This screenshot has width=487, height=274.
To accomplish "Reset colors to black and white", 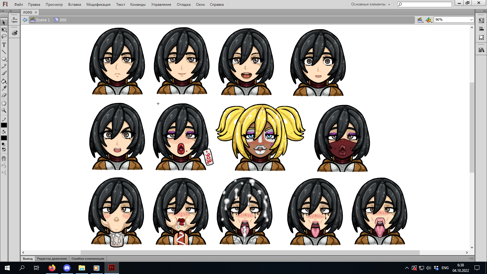I will [3, 144].
